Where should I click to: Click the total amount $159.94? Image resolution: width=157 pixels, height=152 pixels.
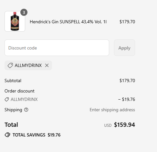(x=124, y=125)
